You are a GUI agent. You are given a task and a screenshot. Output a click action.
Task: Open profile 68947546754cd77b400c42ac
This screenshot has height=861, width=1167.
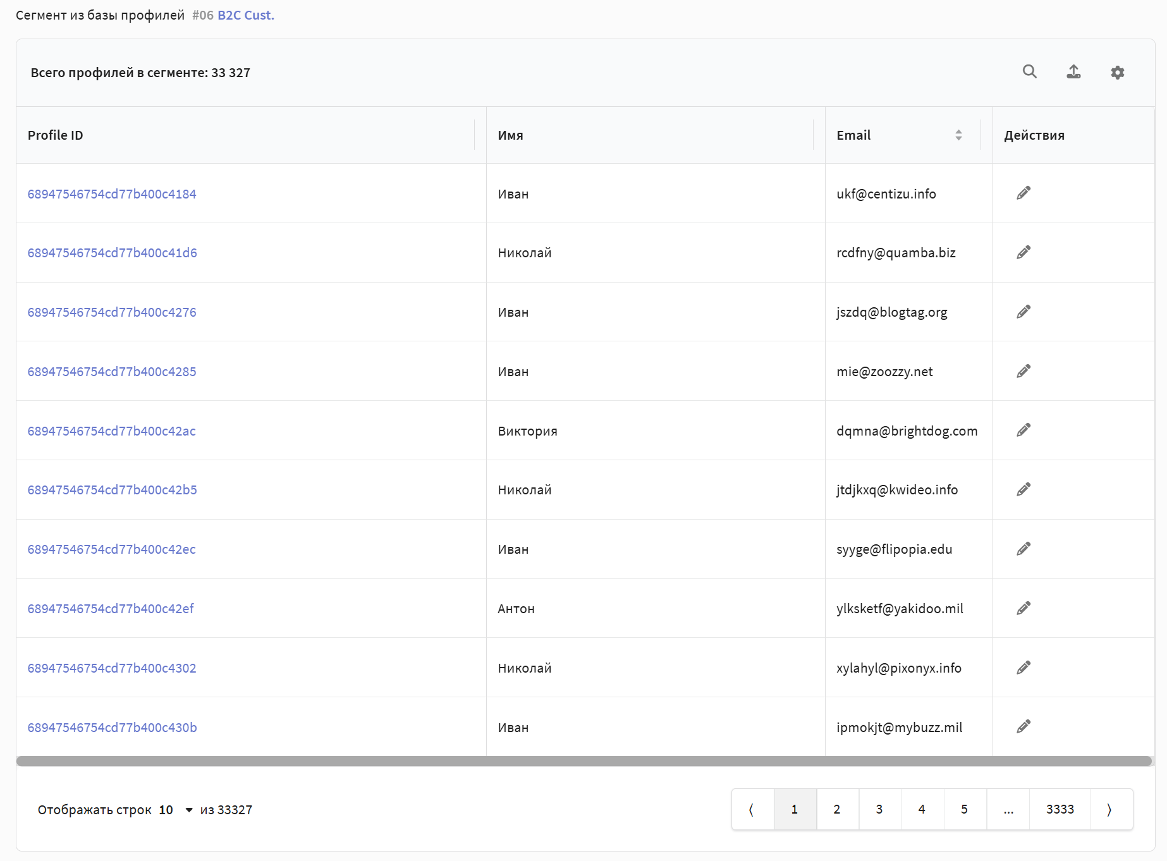[x=112, y=431]
